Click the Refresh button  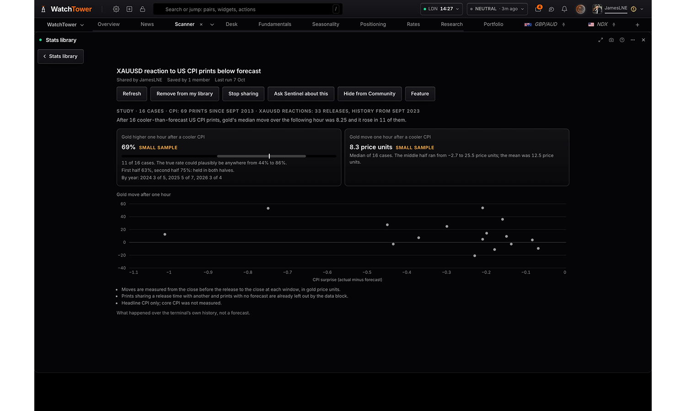(132, 94)
